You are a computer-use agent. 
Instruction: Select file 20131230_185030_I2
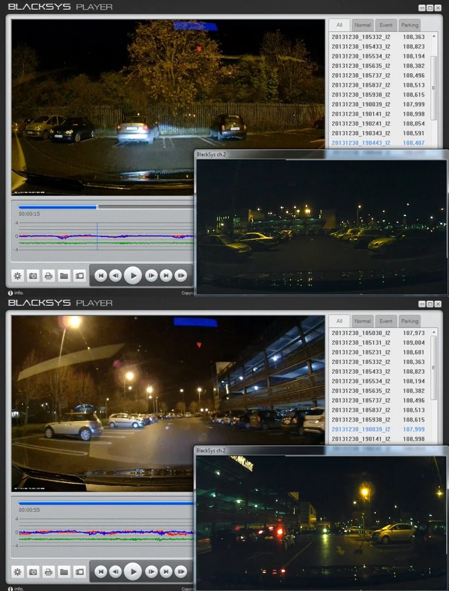378,333
